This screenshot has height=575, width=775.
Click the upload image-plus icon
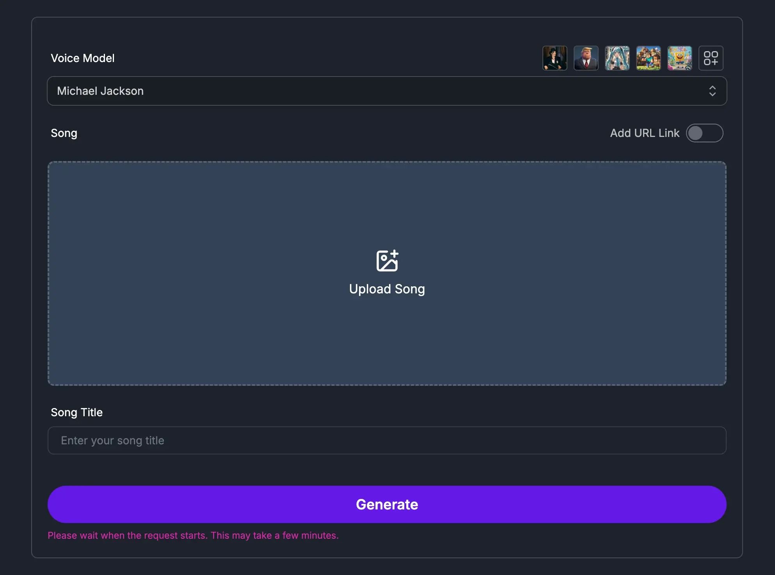(387, 261)
